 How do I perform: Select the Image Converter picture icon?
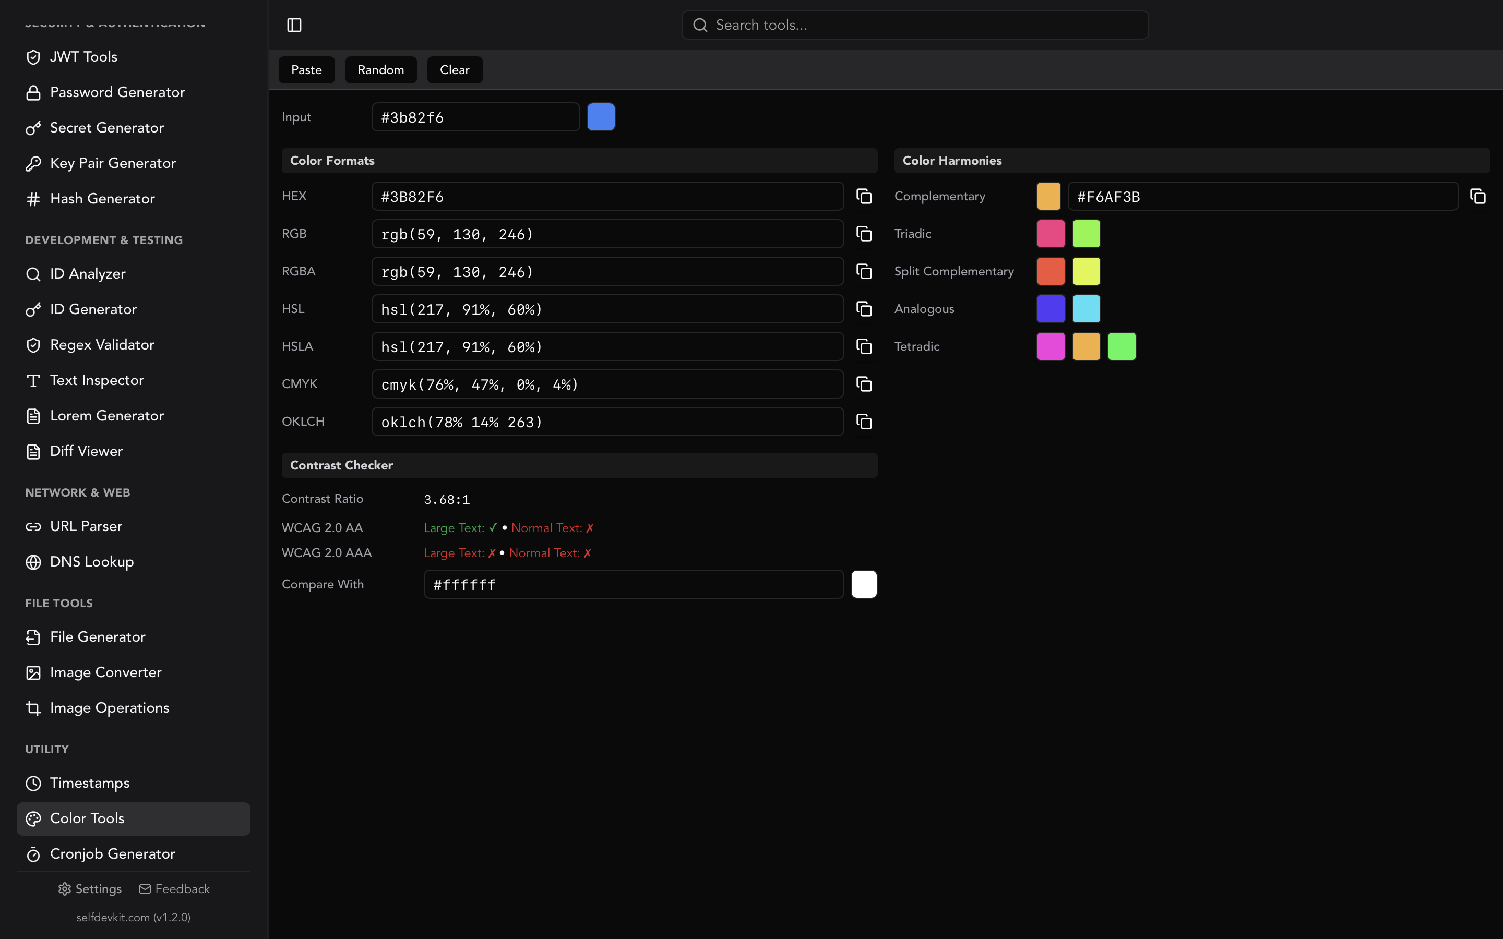(x=33, y=672)
